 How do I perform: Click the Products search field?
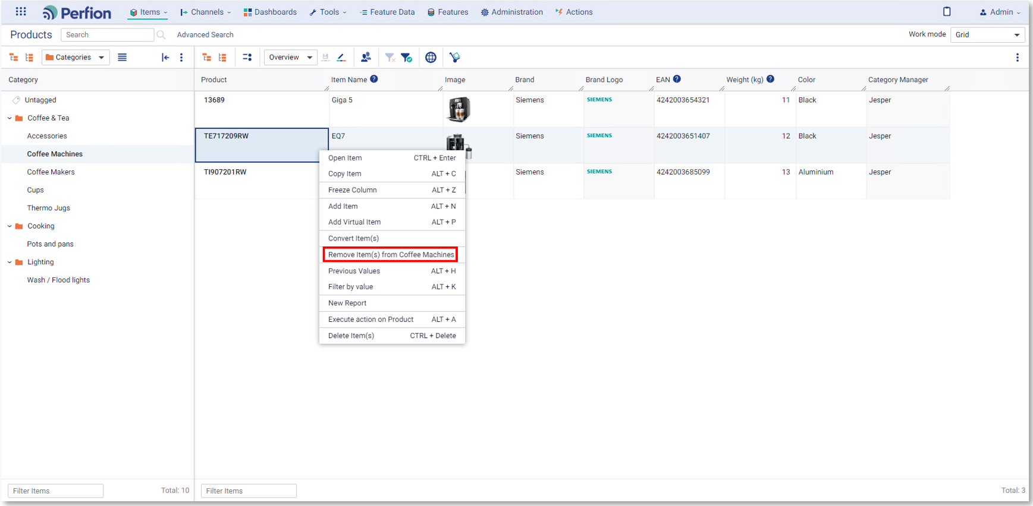point(107,35)
